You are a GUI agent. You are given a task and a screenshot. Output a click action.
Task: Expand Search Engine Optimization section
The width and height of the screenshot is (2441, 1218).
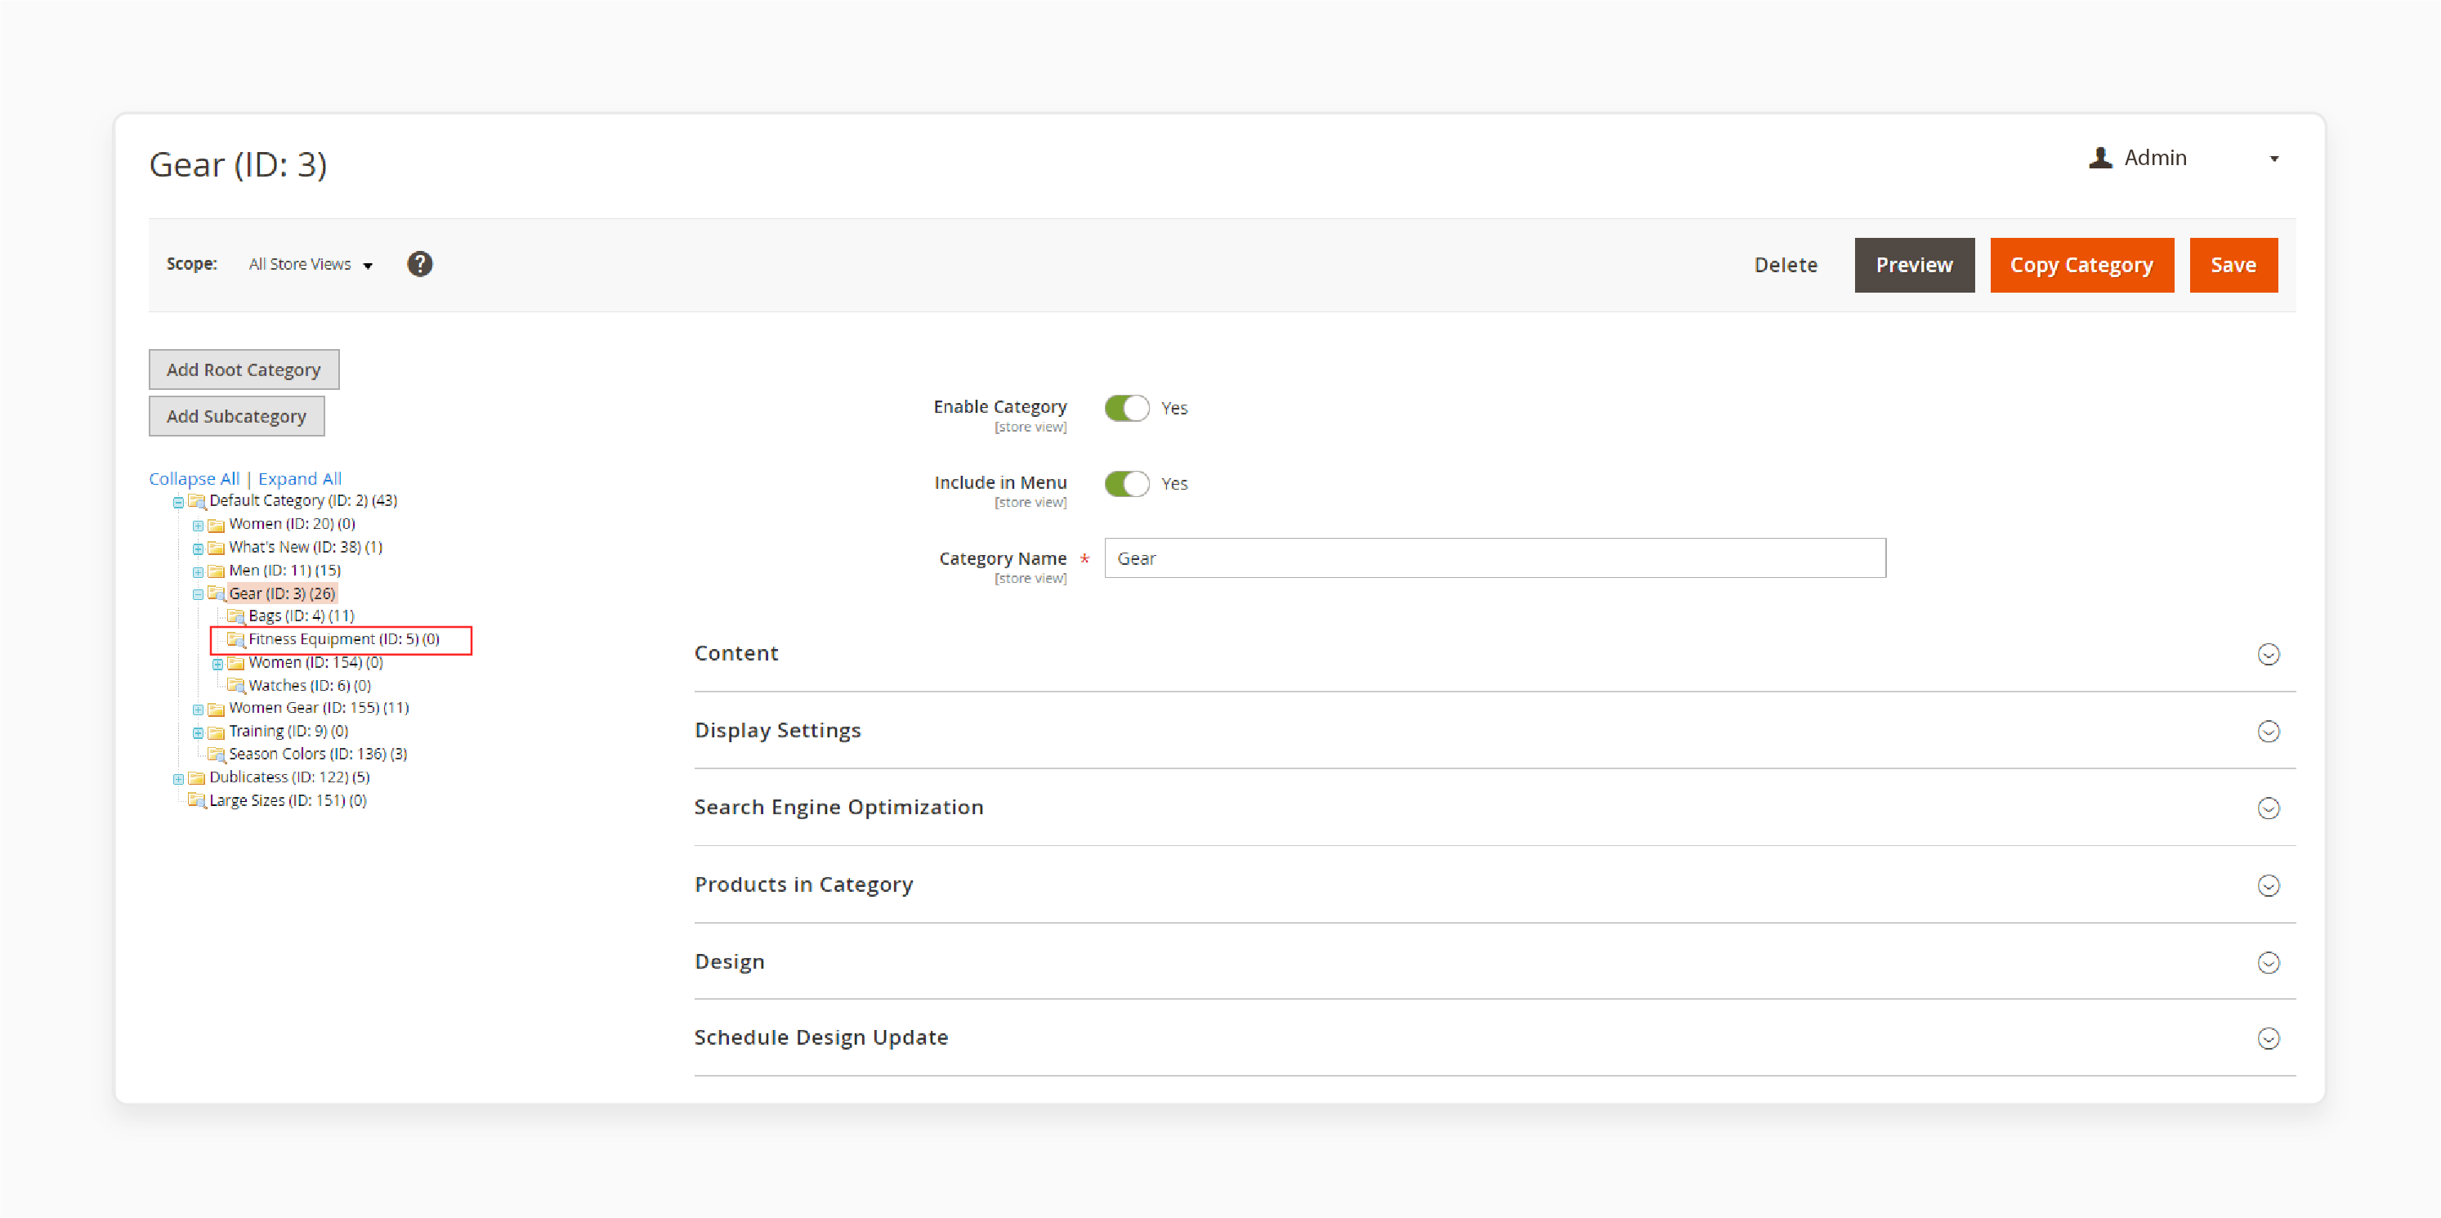pos(1495,807)
